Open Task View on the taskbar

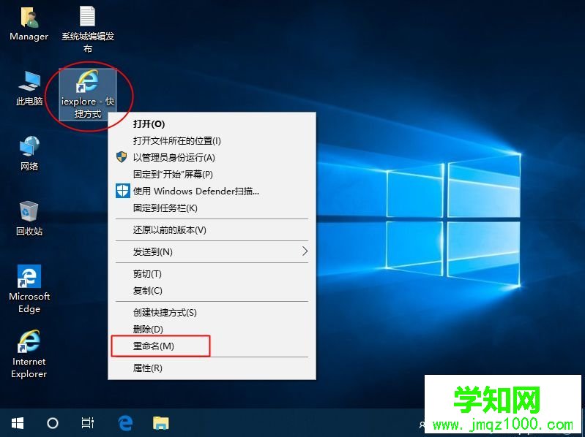87,423
